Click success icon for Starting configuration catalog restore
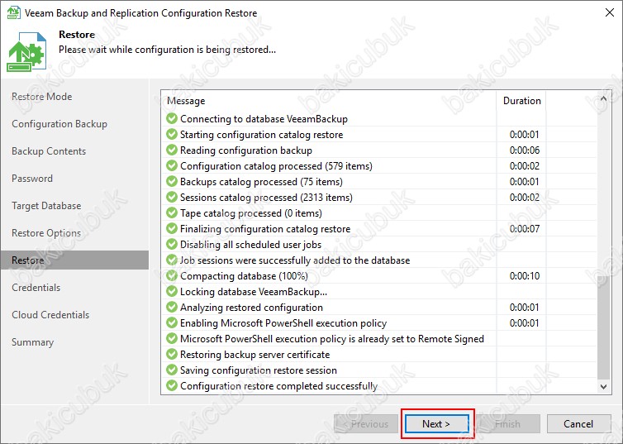 172,134
